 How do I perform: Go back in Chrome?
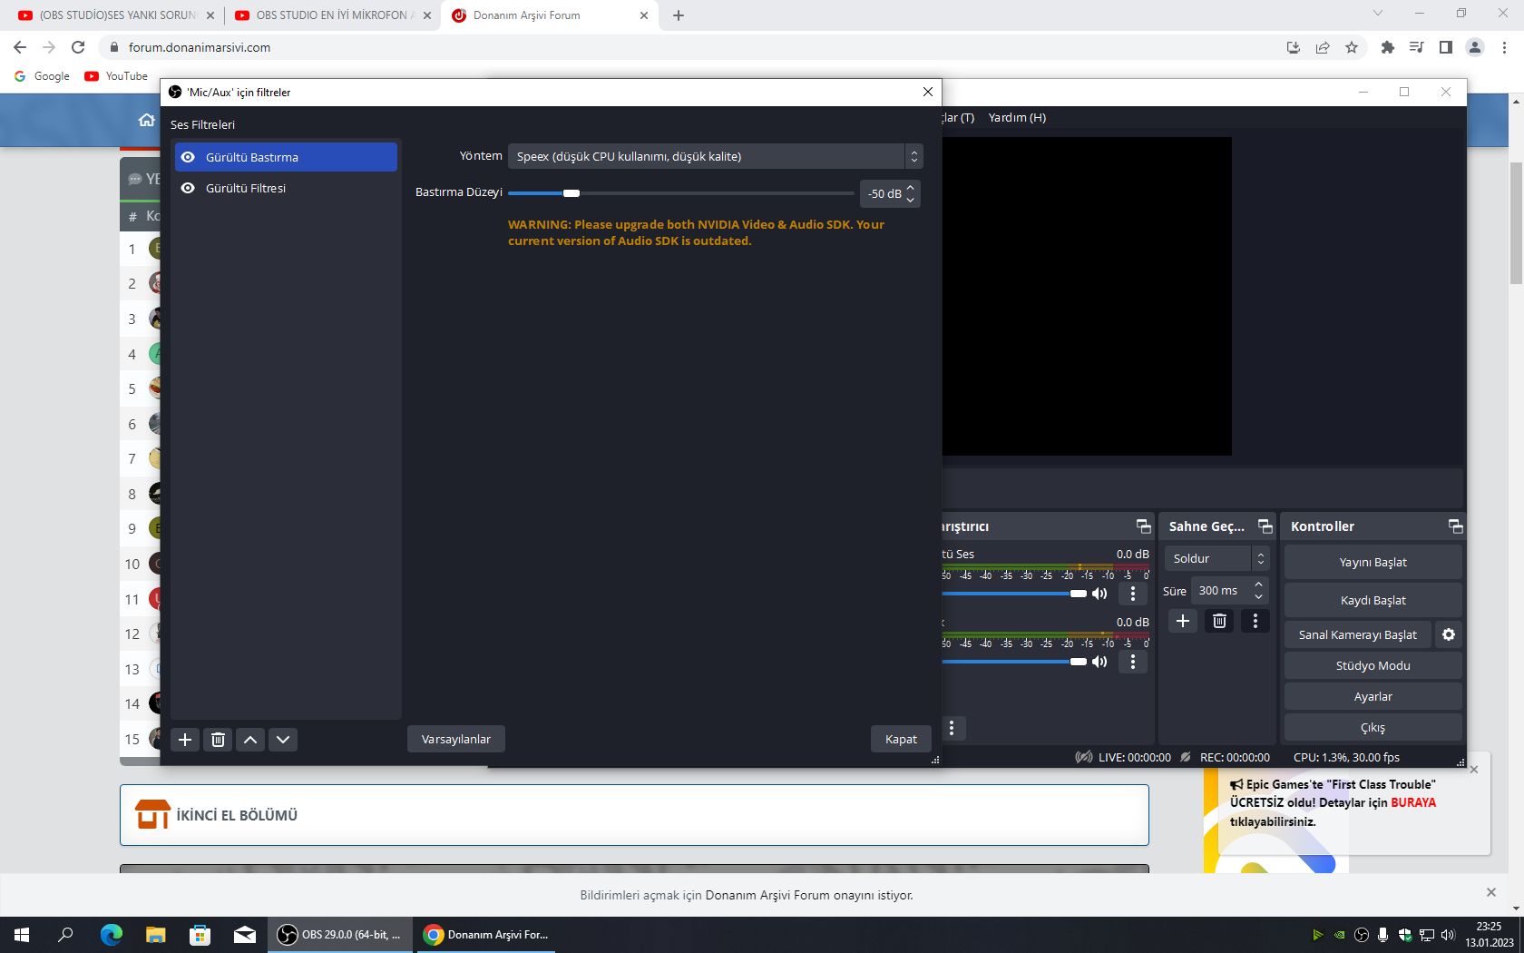coord(20,47)
